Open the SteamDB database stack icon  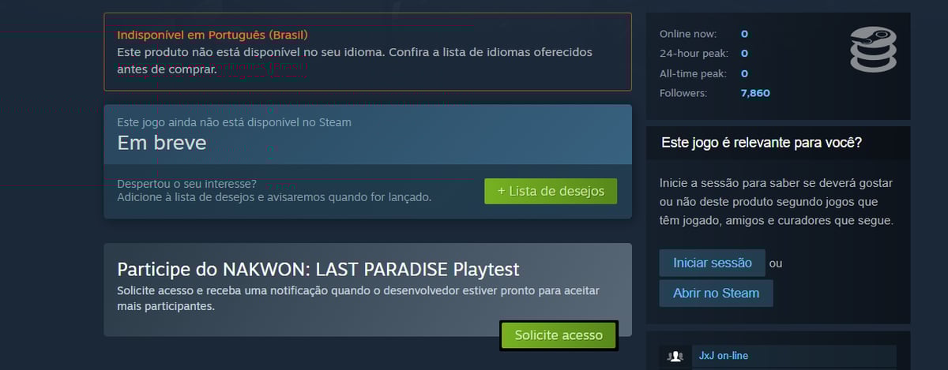coord(873,50)
